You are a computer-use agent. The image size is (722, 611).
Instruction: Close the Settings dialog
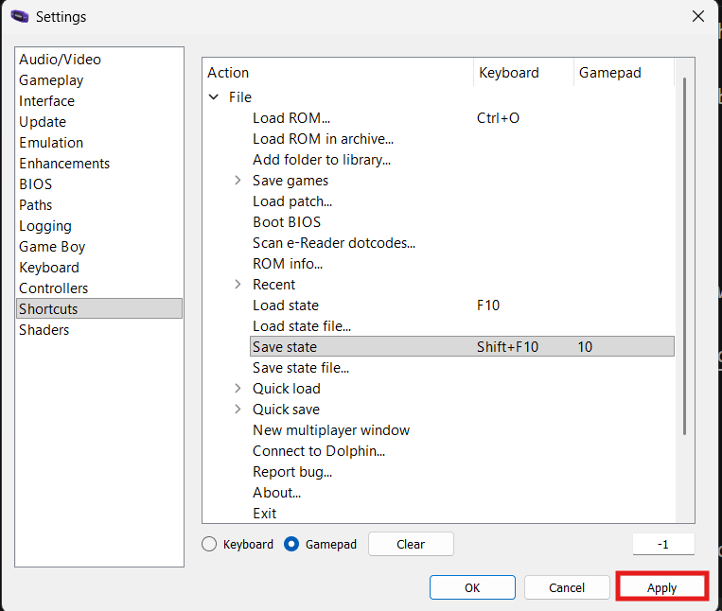pos(698,17)
